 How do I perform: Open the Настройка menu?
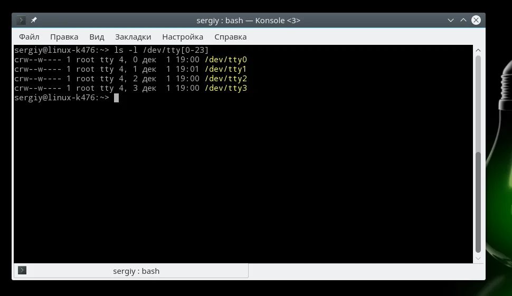point(183,37)
